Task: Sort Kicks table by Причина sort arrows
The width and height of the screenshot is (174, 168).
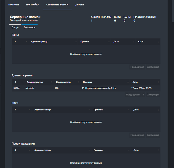Action: [129, 110]
